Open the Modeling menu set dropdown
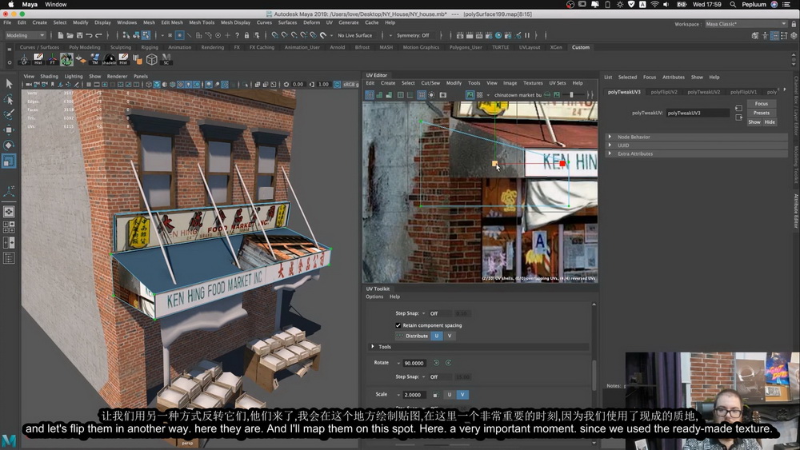Screen dimensions: 800x450 tap(25, 35)
